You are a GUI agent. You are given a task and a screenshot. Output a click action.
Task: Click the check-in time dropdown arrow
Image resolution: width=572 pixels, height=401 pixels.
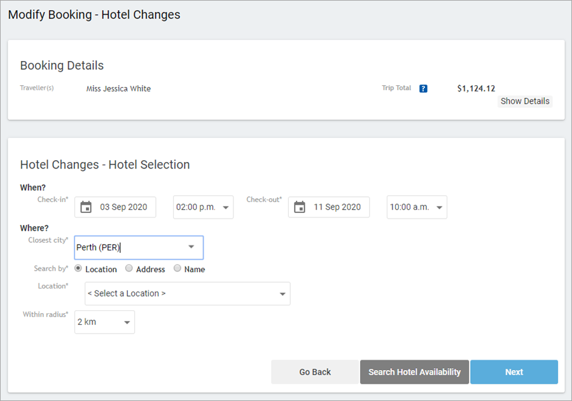pos(227,207)
